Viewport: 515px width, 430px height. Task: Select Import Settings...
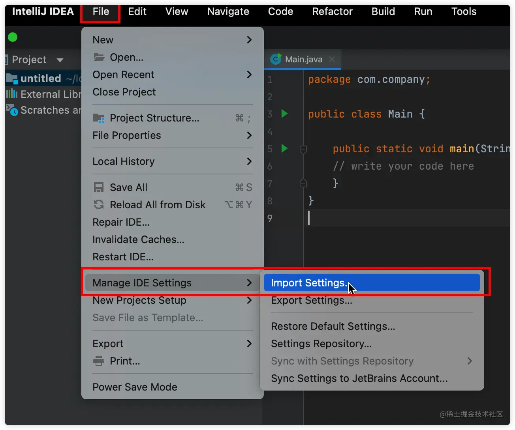click(x=372, y=283)
